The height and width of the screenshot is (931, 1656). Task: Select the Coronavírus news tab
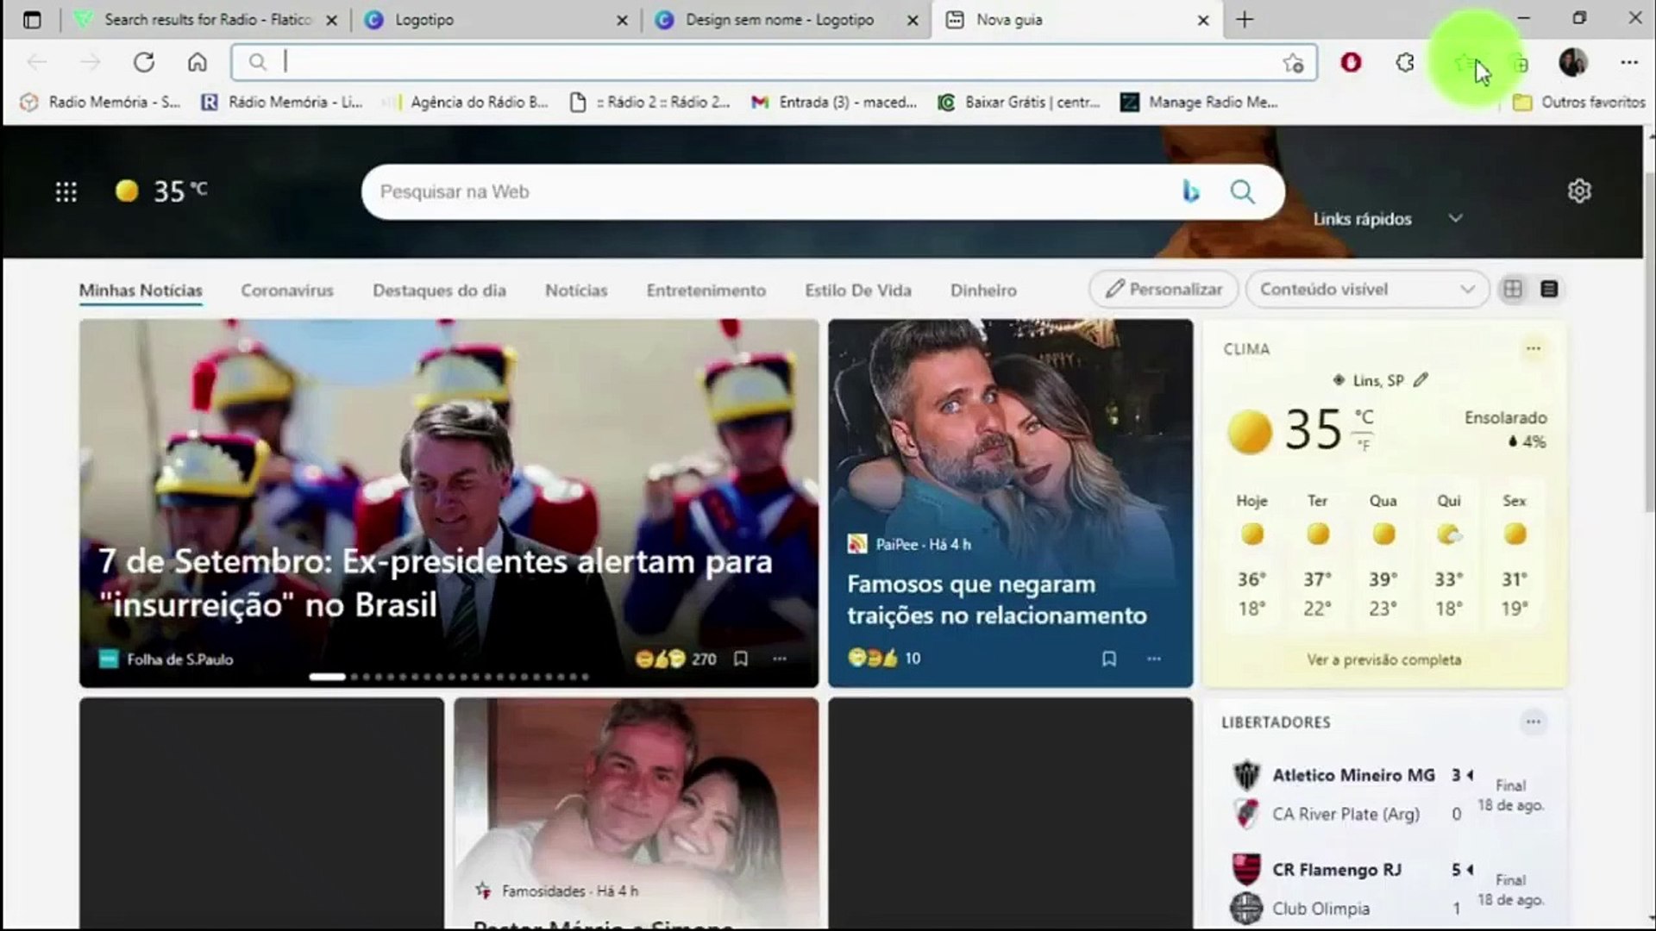coord(287,291)
